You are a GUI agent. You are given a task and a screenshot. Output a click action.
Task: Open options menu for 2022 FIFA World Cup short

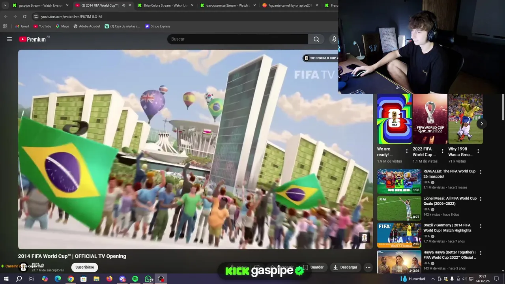[442, 151]
